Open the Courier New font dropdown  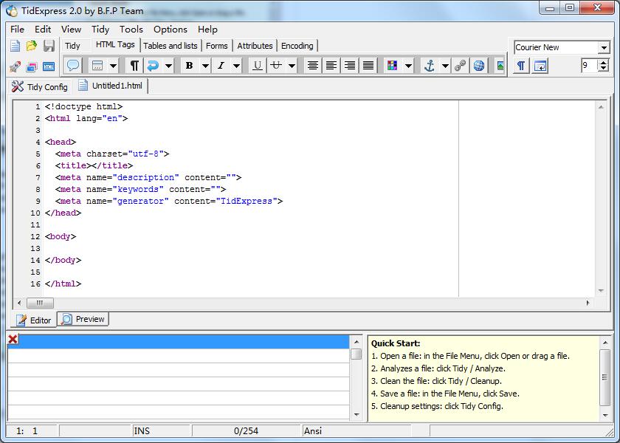pos(604,47)
